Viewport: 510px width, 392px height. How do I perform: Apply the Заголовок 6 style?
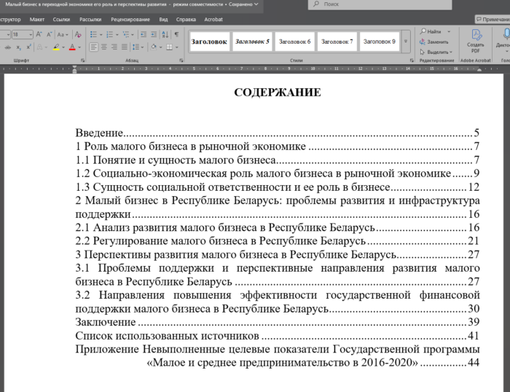[294, 42]
